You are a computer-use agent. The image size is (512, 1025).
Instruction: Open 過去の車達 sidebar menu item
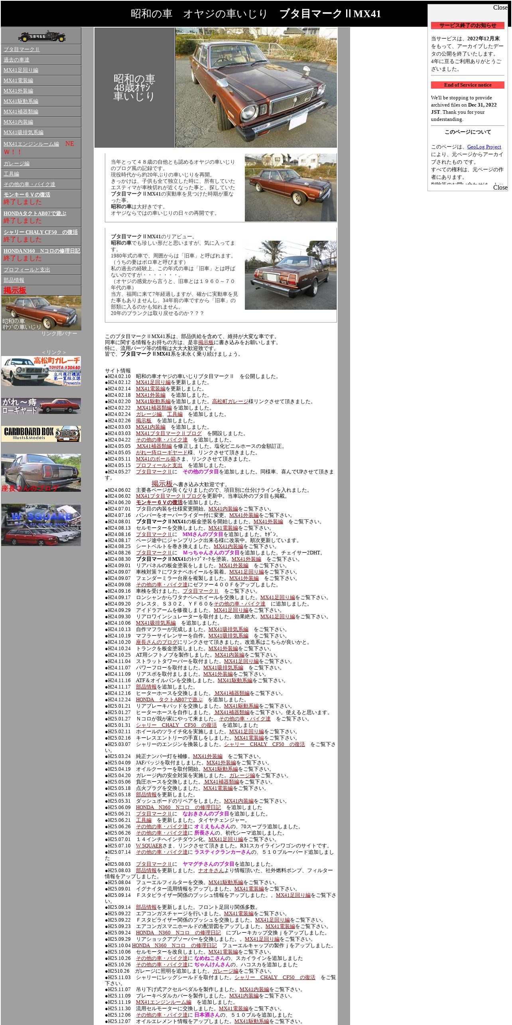[x=16, y=60]
